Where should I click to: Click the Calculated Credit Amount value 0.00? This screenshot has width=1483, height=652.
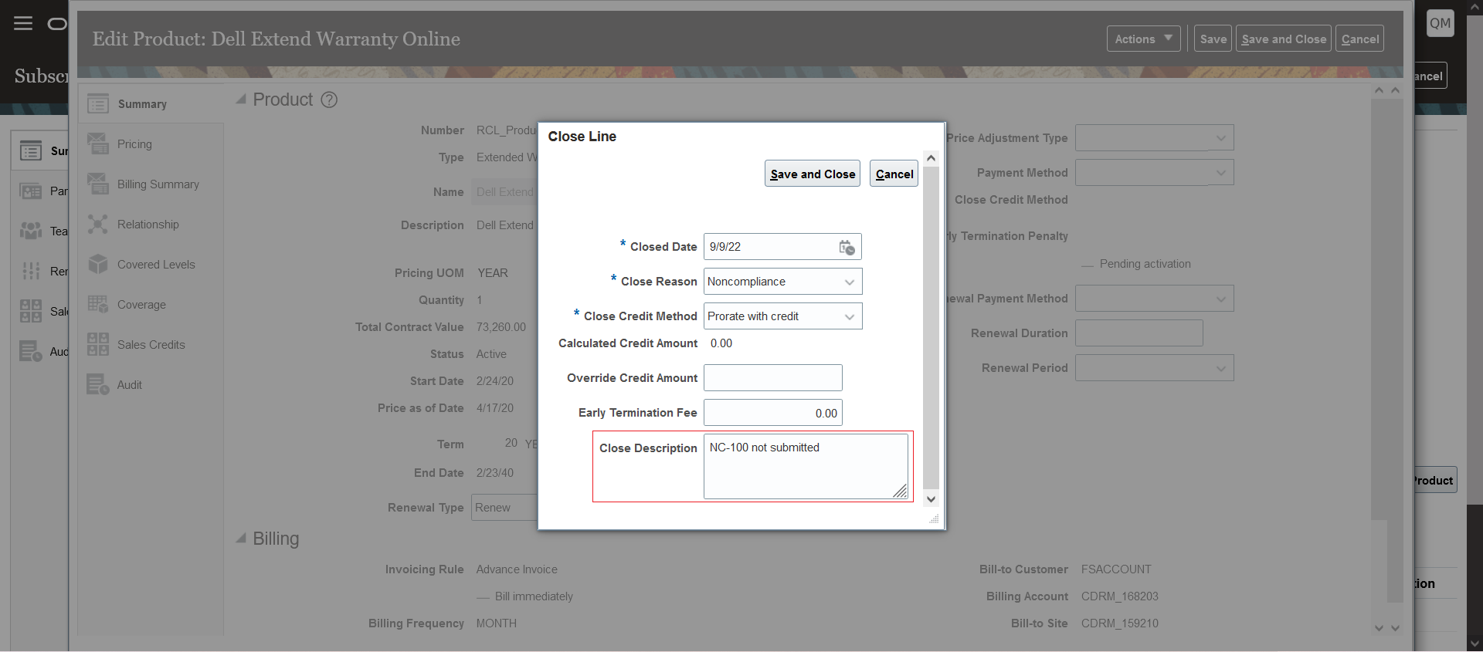[x=721, y=343]
